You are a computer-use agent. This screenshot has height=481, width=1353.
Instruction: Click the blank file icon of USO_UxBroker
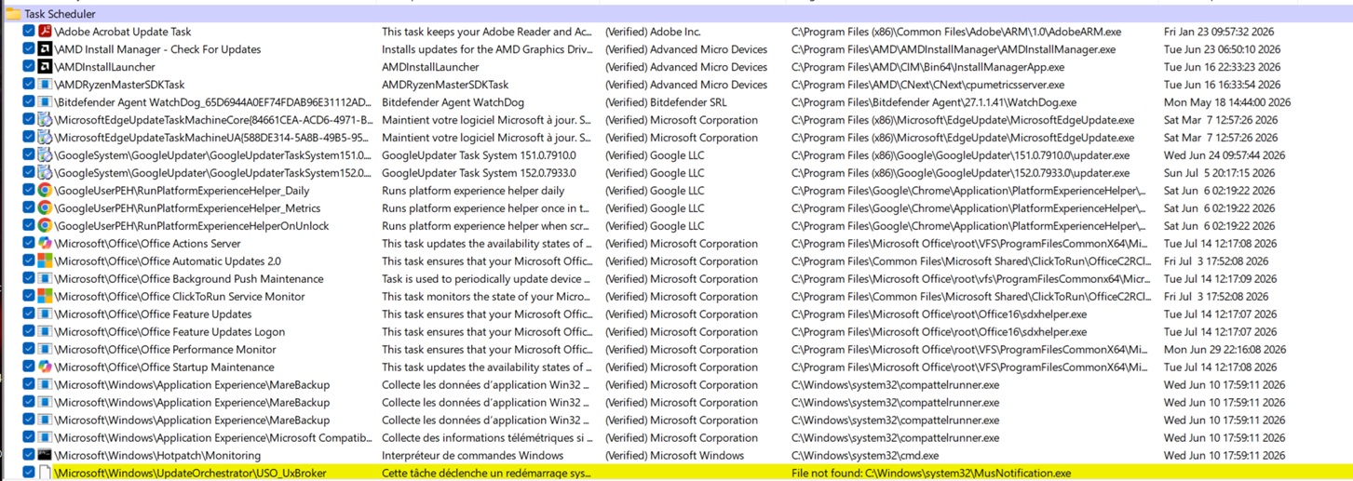[44, 474]
